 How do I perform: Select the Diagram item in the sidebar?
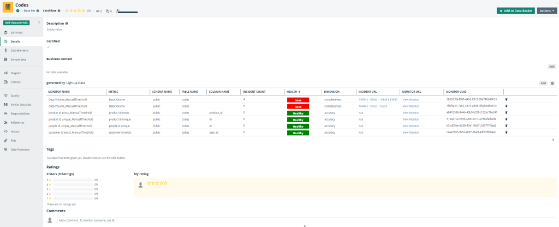[16, 73]
